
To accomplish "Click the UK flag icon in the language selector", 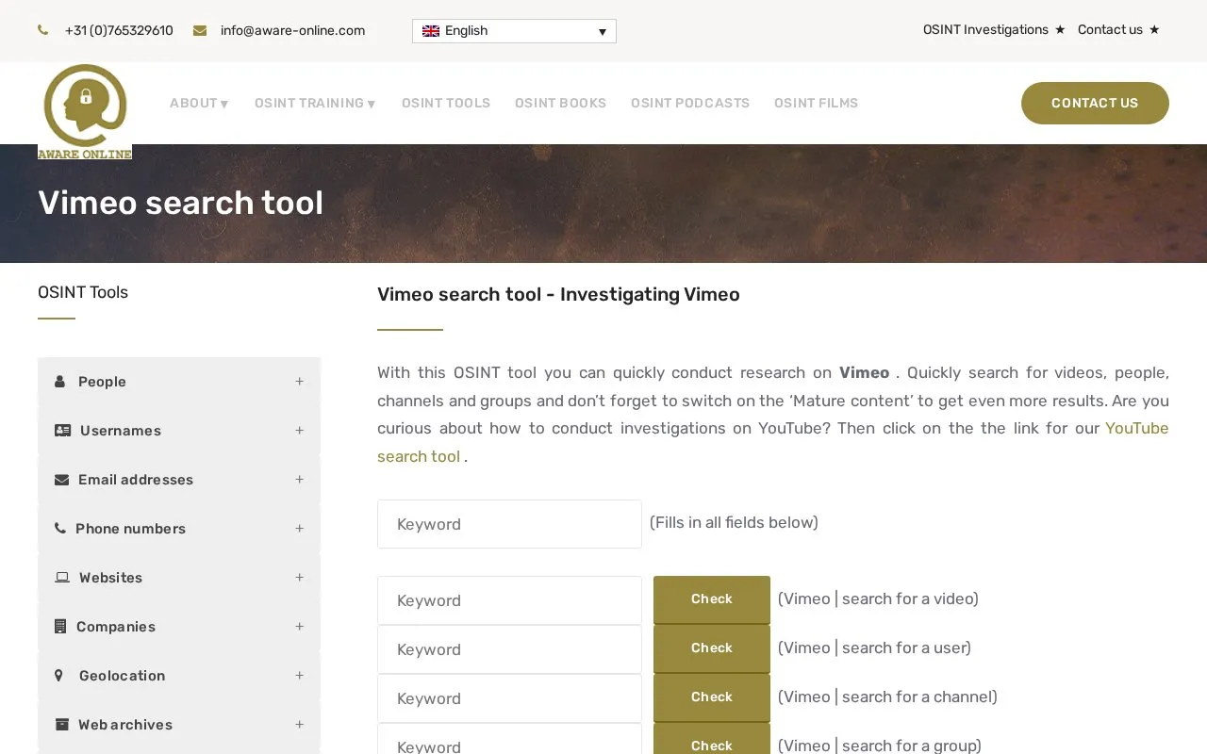I will 431,31.
